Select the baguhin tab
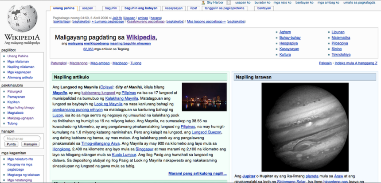The width and height of the screenshot is (381, 183). click(x=111, y=8)
